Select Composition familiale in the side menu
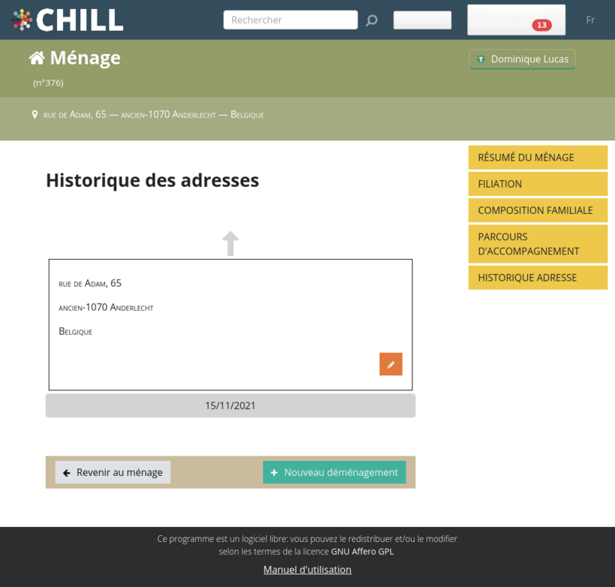 (538, 210)
